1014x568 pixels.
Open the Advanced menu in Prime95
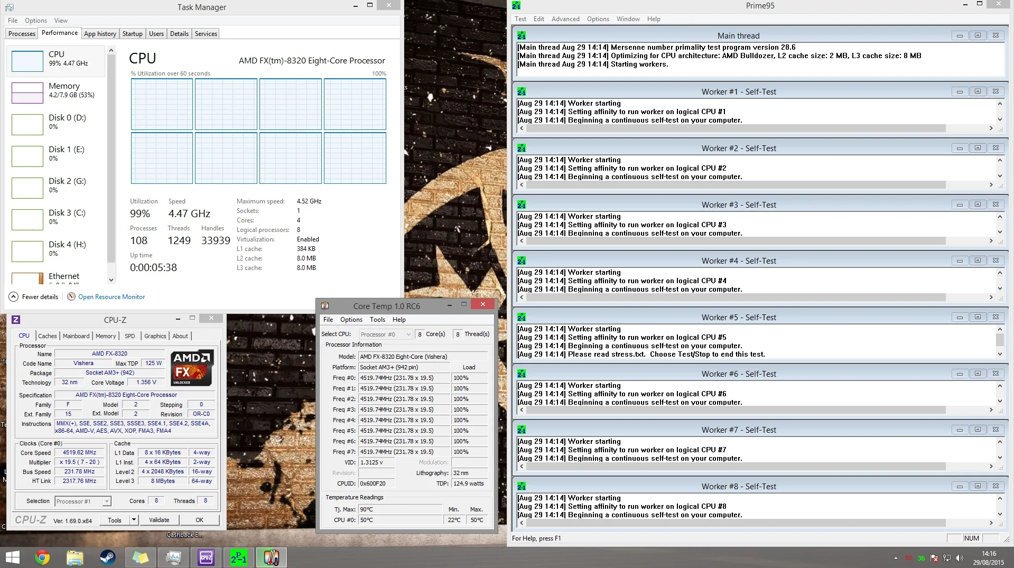tap(565, 18)
